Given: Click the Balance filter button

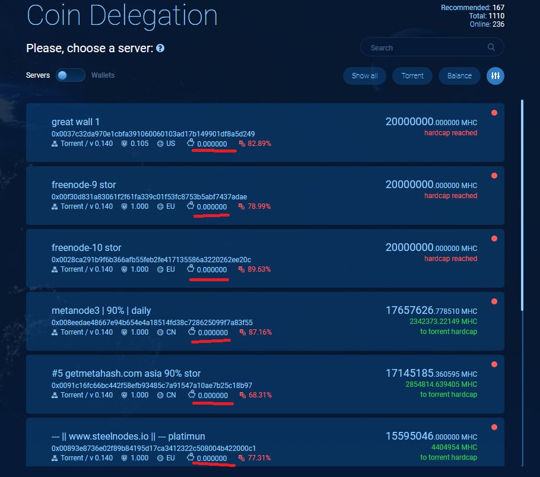Looking at the screenshot, I should pos(459,76).
